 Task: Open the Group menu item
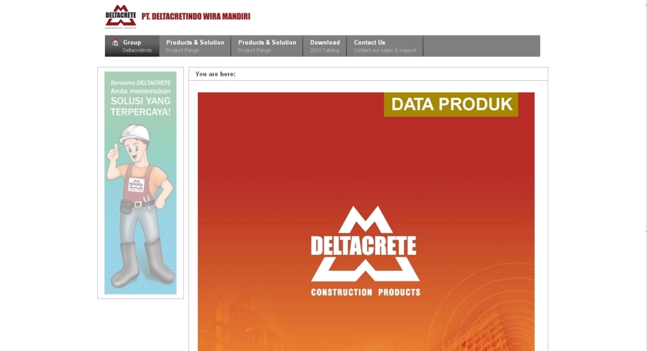point(132,43)
